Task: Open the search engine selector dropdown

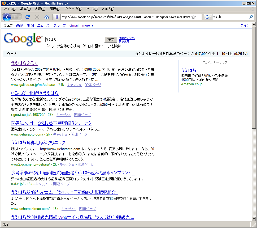Action: 208,17
